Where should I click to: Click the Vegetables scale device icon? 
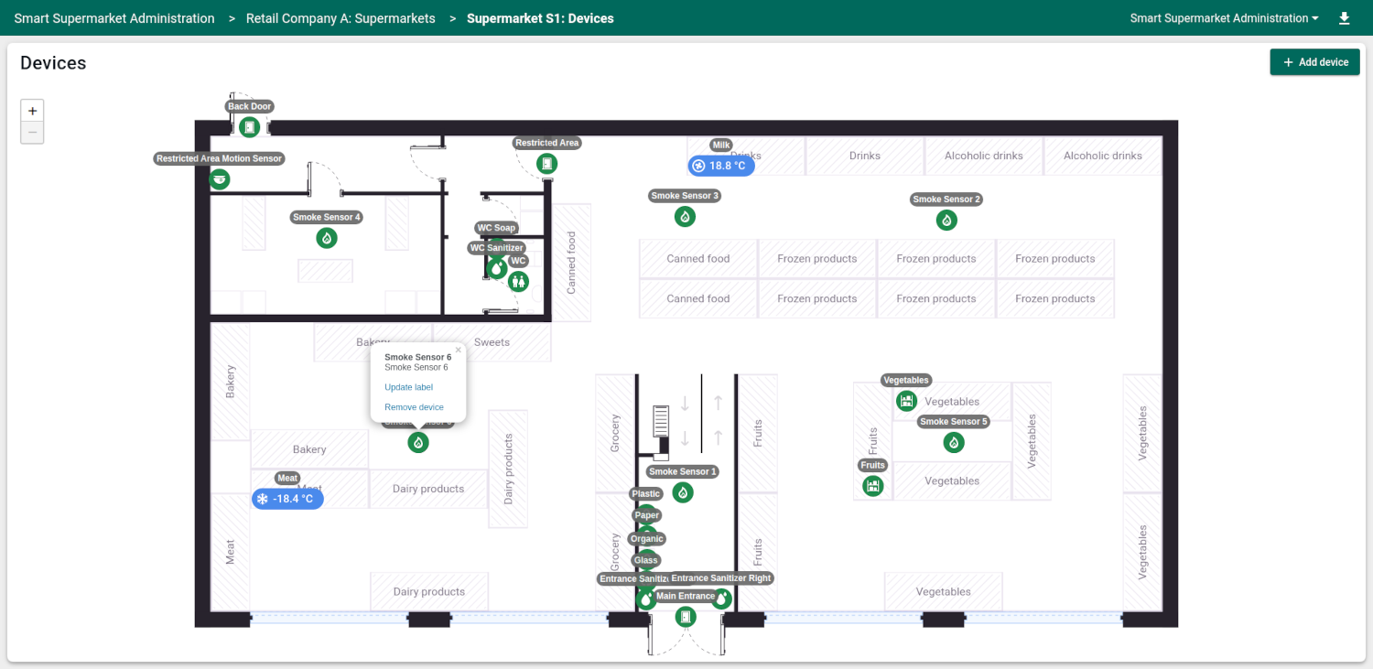tap(906, 401)
